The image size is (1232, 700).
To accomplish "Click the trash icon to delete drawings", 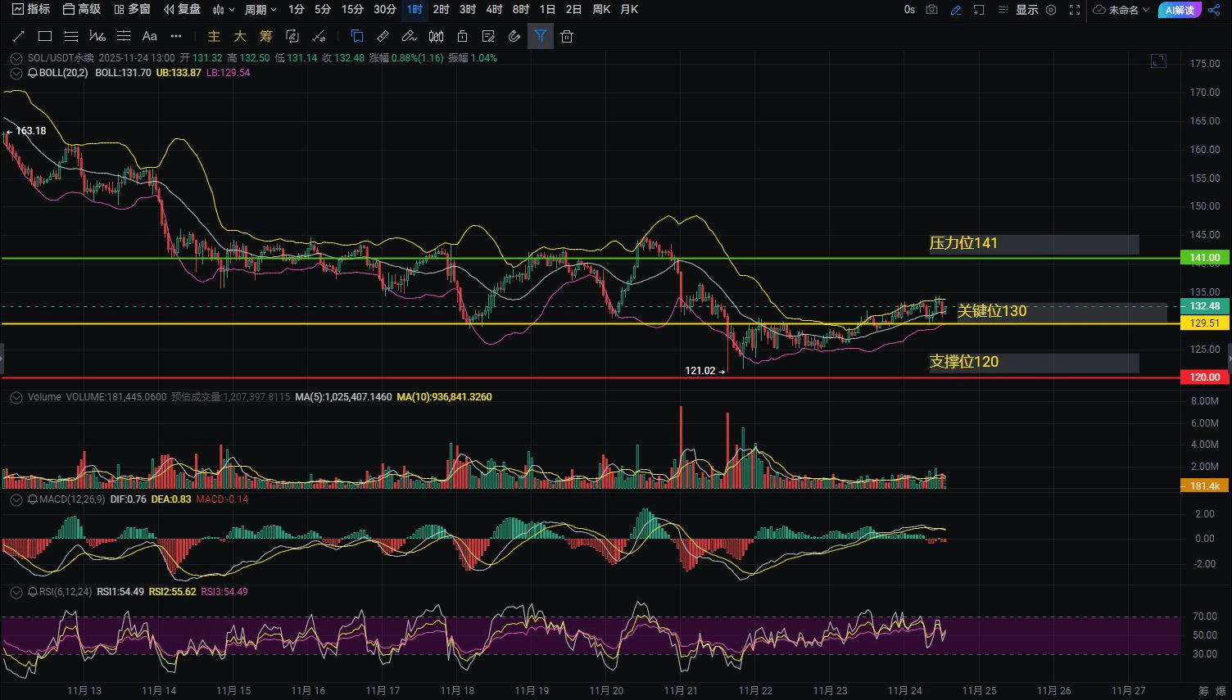I will tap(567, 36).
